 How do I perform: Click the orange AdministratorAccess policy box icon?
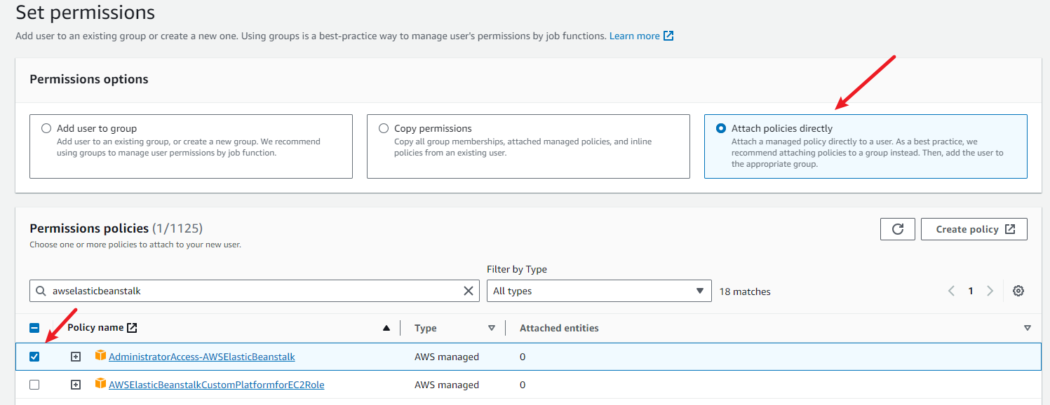[x=101, y=356]
